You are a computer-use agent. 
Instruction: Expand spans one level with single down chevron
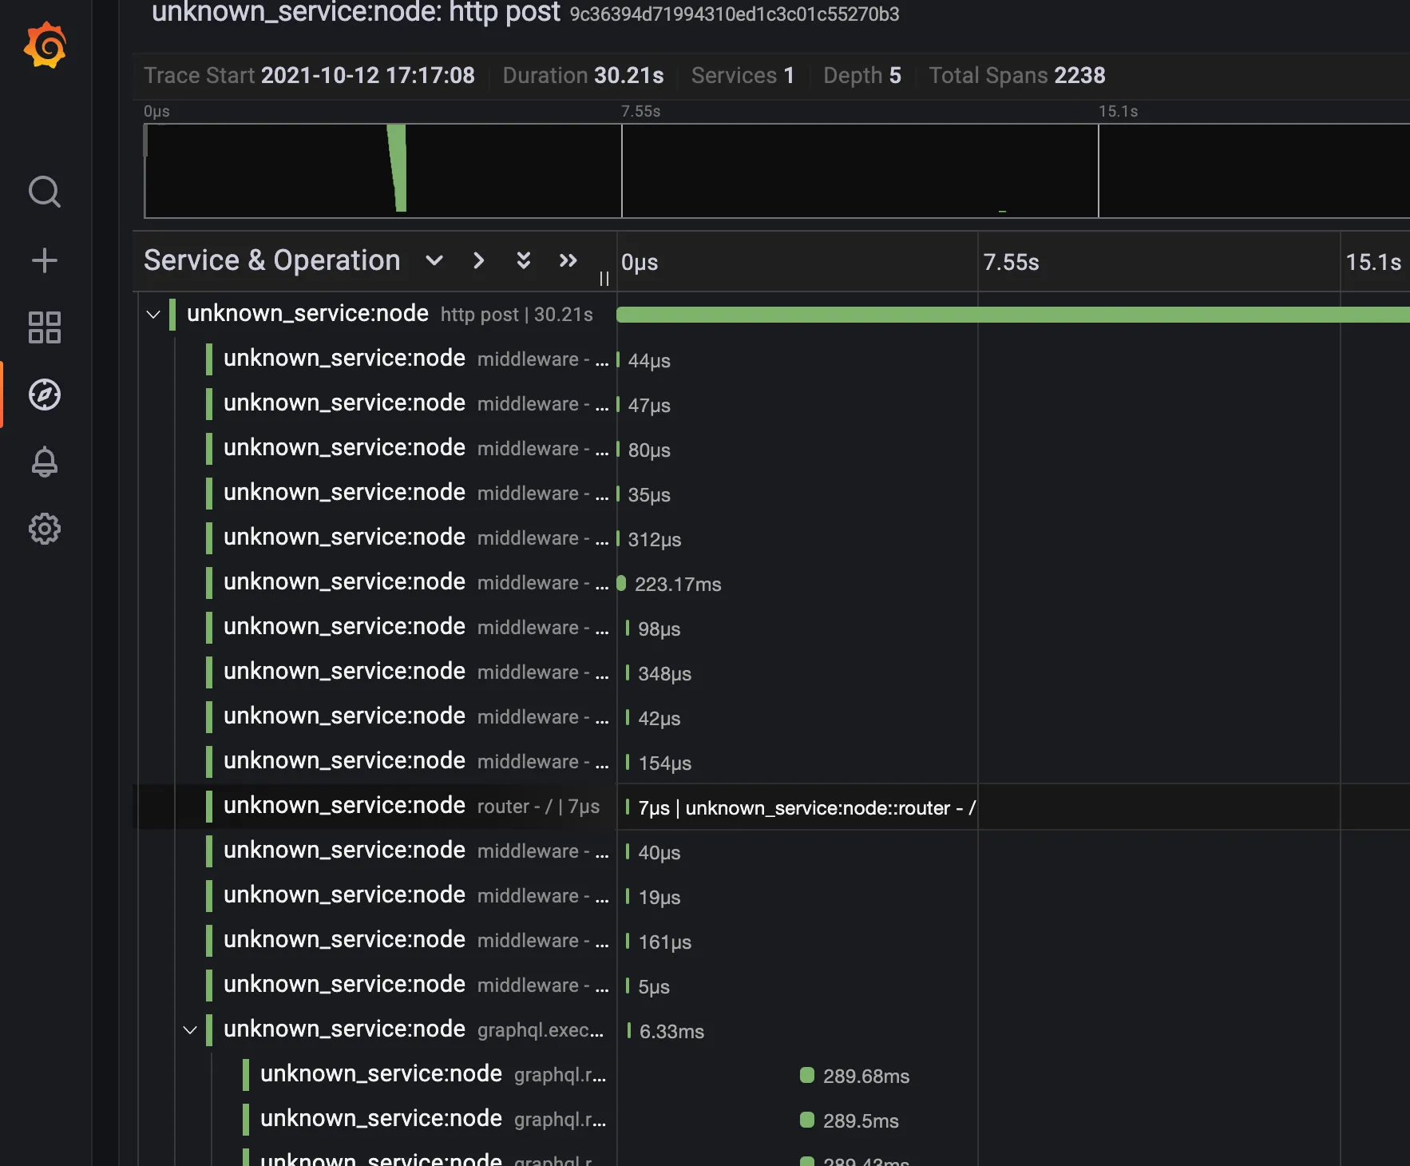pyautogui.click(x=434, y=260)
